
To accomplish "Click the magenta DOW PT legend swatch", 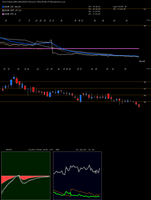I will point(3,14).
